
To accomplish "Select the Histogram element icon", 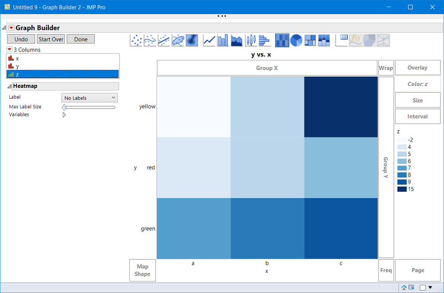I will tap(264, 40).
